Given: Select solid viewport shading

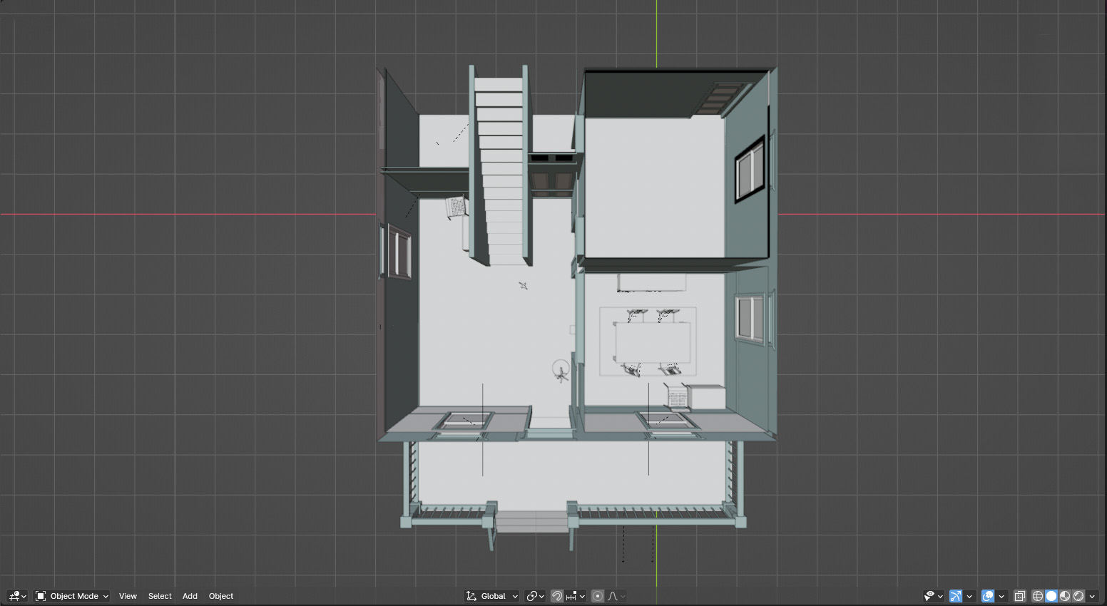Looking at the screenshot, I should tap(1051, 596).
